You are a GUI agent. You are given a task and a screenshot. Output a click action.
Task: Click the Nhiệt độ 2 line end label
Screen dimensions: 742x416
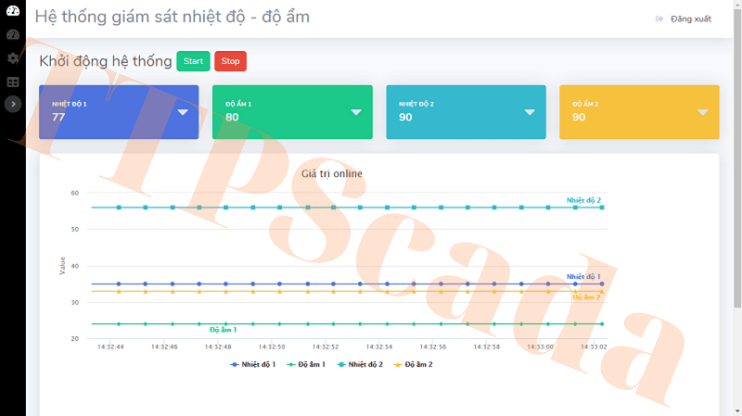pos(583,200)
